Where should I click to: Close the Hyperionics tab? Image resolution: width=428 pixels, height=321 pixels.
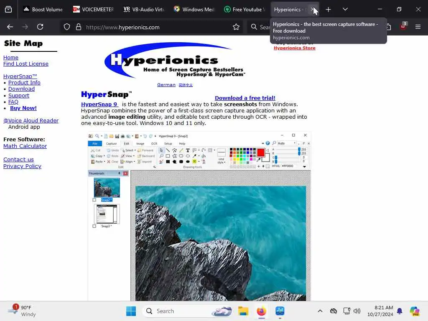(x=312, y=10)
